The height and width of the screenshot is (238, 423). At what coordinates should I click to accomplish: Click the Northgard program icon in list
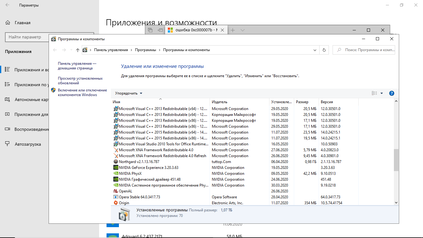(116, 162)
